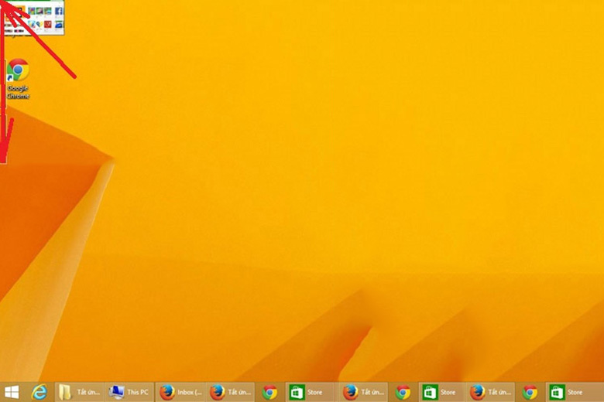
Task: Launch Internet Explorer from the taskbar
Action: tap(39, 392)
